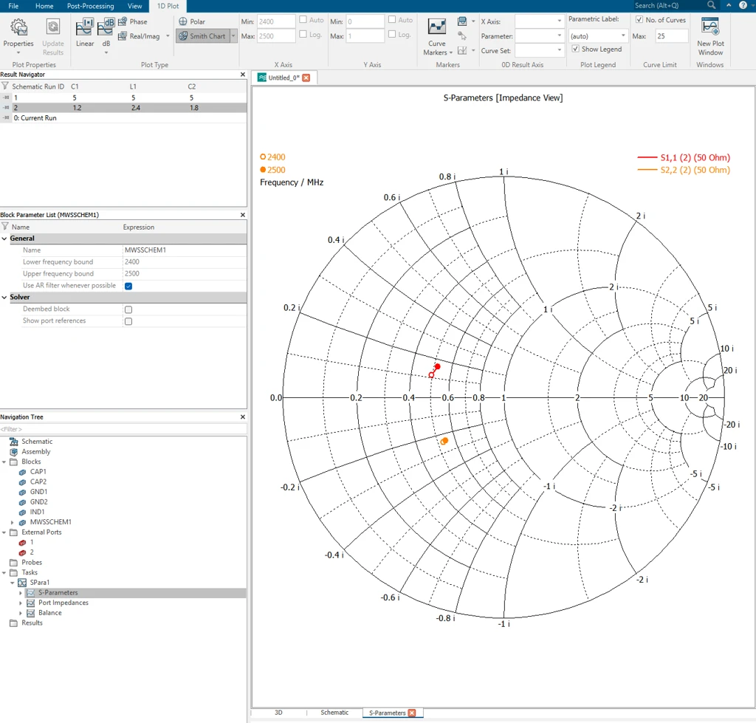756x723 pixels.
Task: Activate the Smith Chart plot type
Action: [202, 36]
